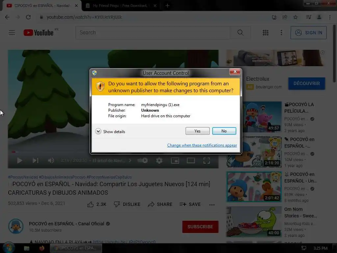Screen dimensions: 337x253
Task: Click SUBSCRIBE button
Action: [200, 227]
